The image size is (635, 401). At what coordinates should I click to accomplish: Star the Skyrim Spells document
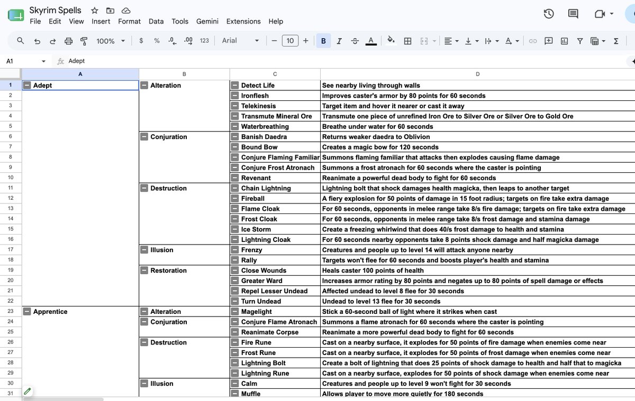tap(94, 11)
